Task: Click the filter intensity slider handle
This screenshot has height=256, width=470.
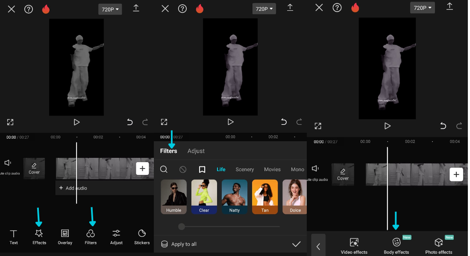Action: pos(181,227)
